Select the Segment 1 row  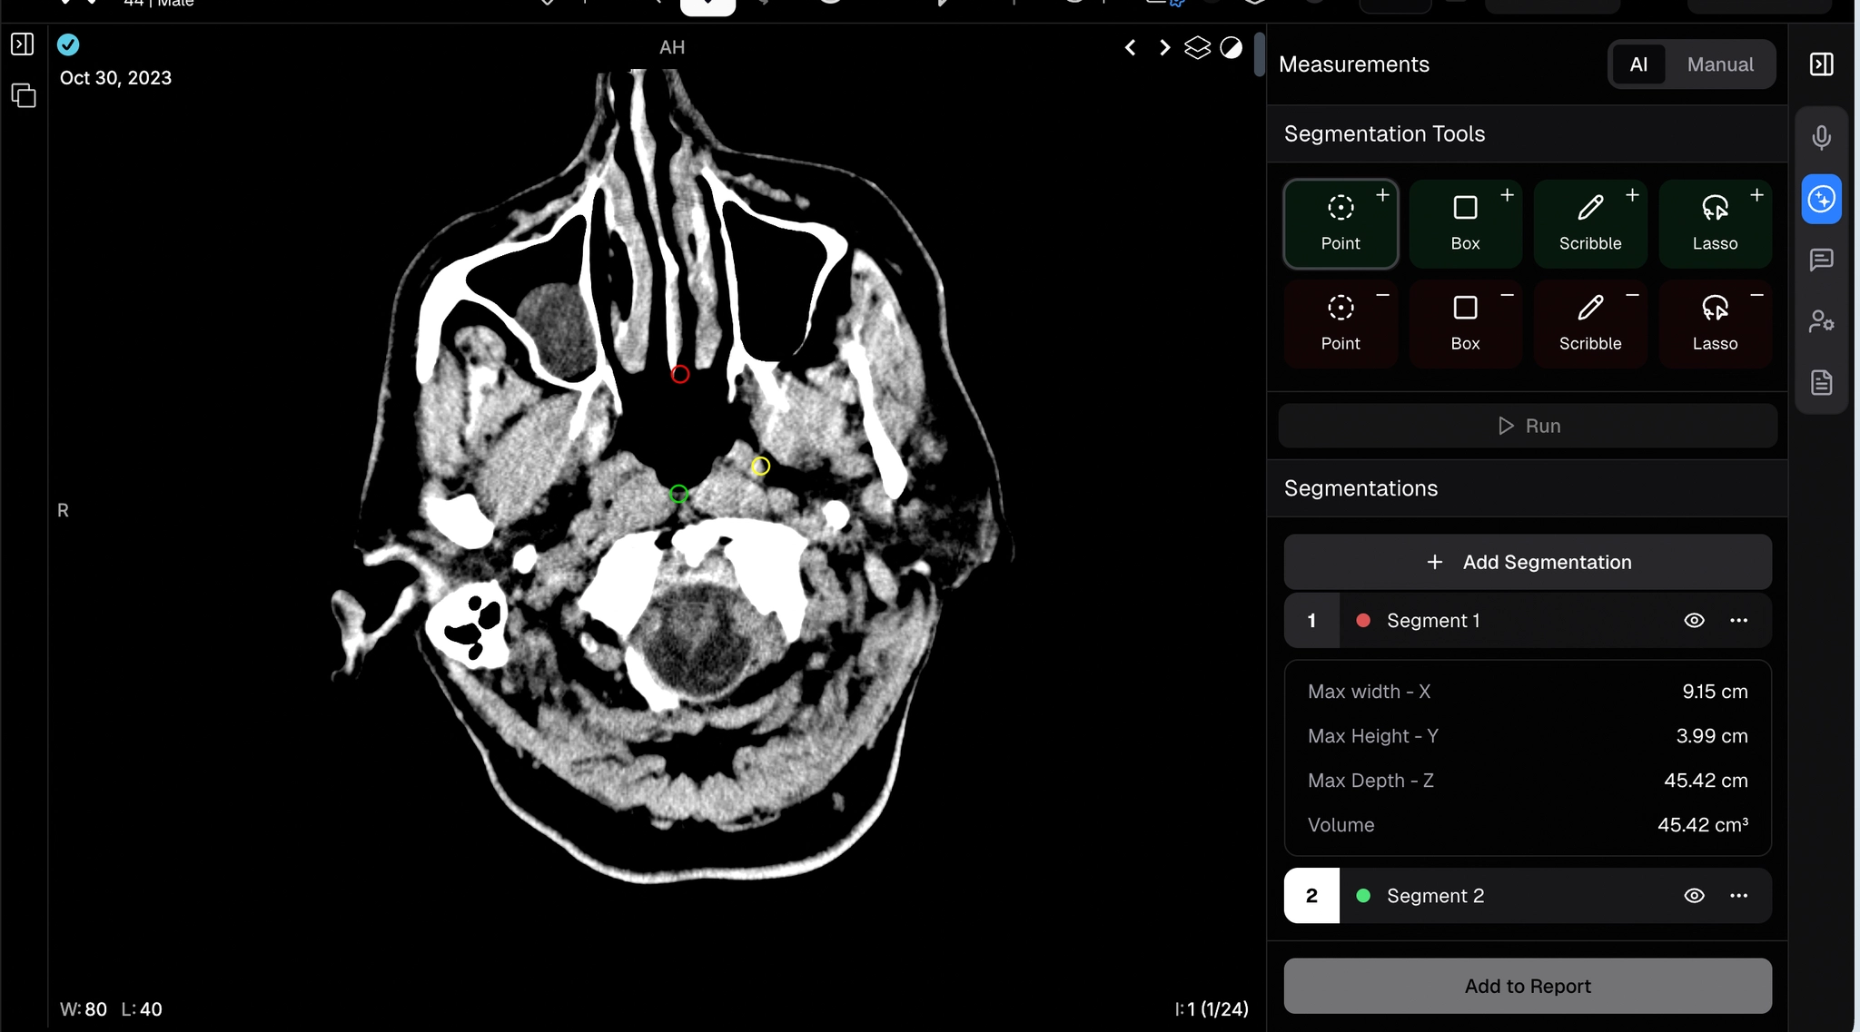1528,620
